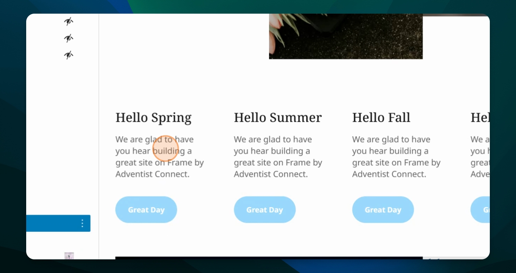Click the paragraph text under Hello Summer
Viewport: 516px width, 273px height.
(x=278, y=157)
